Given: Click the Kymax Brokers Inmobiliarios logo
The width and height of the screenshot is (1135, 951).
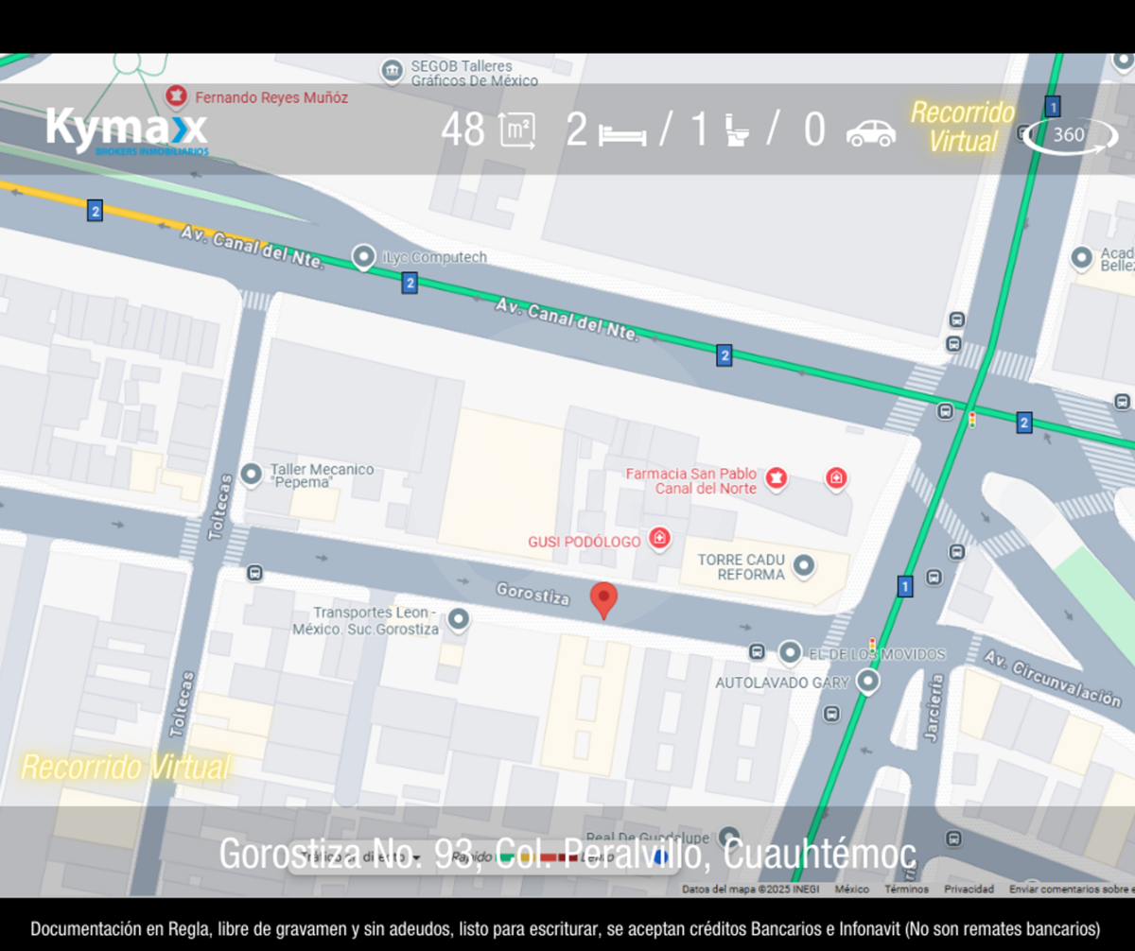Looking at the screenshot, I should (127, 130).
